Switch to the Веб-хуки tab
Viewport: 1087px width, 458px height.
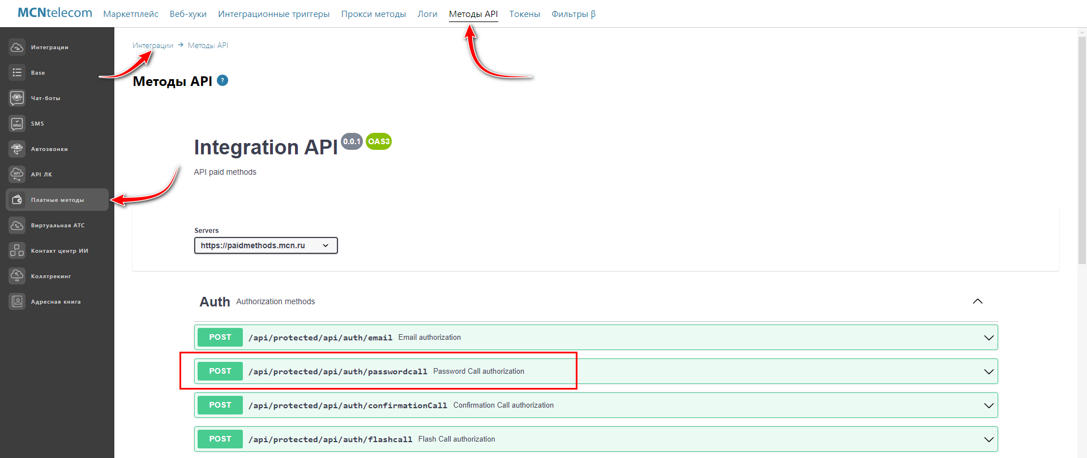188,14
